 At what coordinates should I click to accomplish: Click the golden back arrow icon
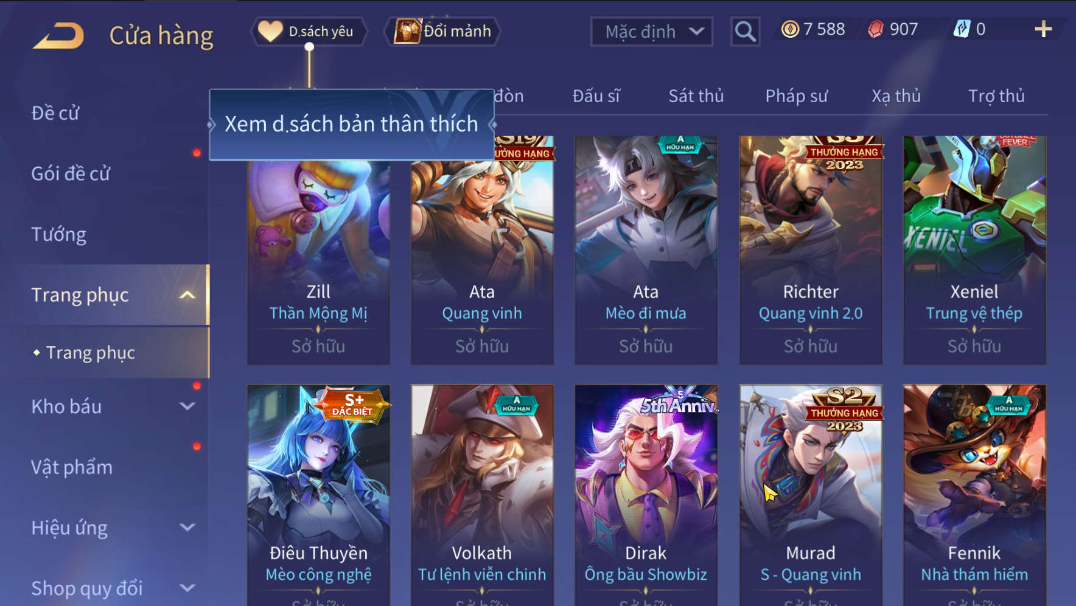59,35
